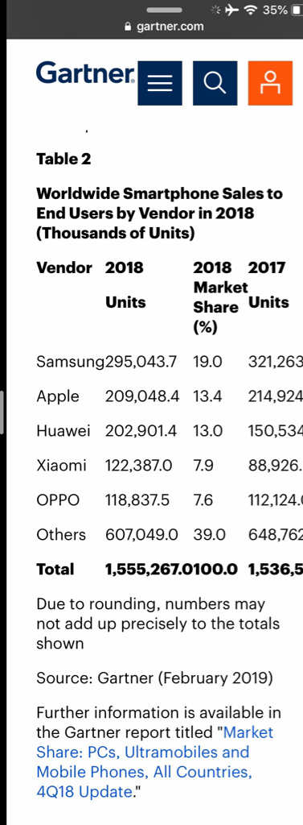Tap the gartner.com address bar
The height and width of the screenshot is (825, 303).
[x=163, y=27]
